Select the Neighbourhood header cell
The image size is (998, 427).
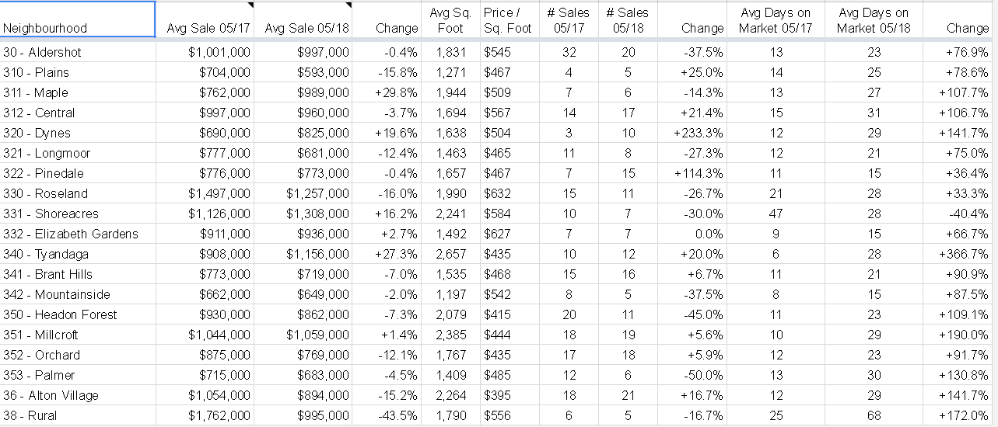click(x=78, y=19)
